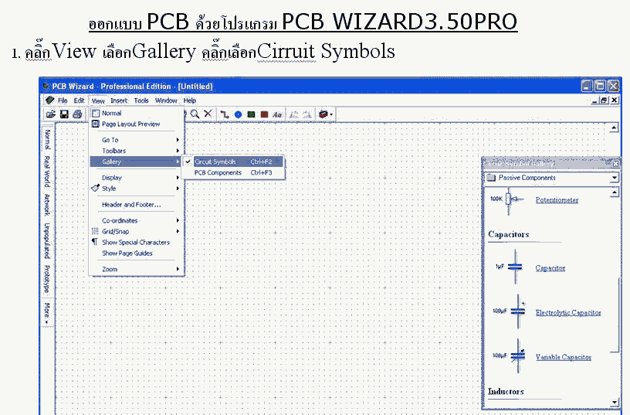Switch to the Artwork side tab
Screen dimensions: 630x415
(x=47, y=204)
